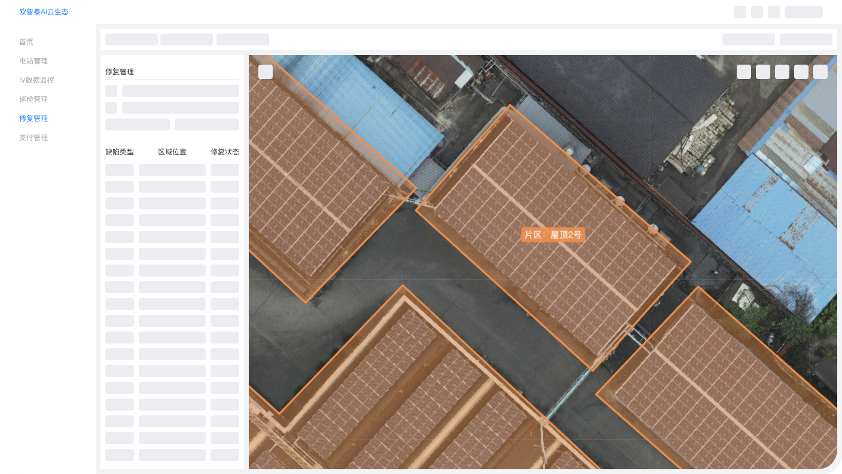Viewport: 842px width, 474px height.
Task: Select the highlighted 修复管理 sidebar item
Action: click(x=33, y=118)
